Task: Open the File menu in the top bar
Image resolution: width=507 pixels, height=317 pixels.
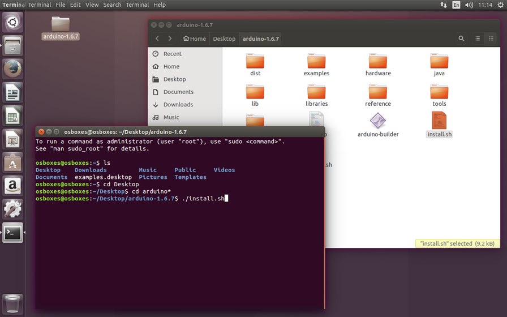Action: tap(60, 5)
